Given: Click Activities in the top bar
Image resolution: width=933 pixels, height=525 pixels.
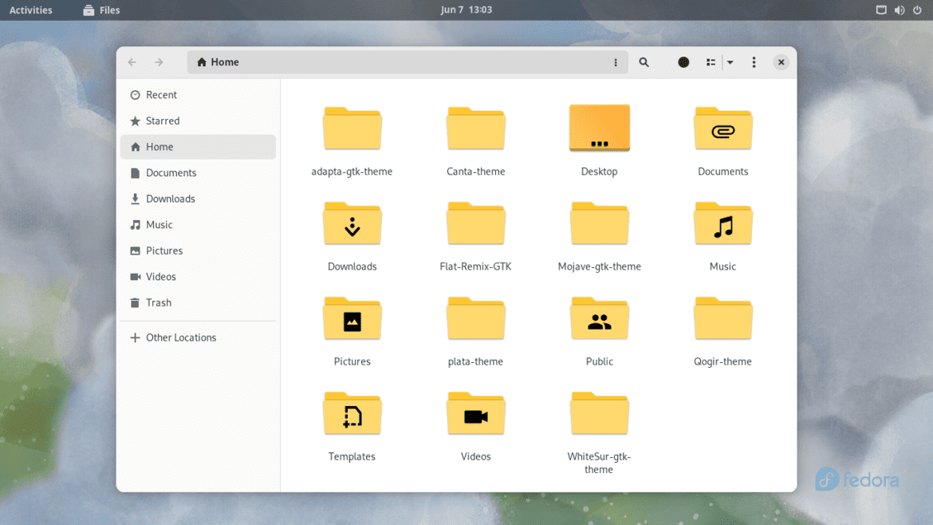Looking at the screenshot, I should (x=31, y=10).
